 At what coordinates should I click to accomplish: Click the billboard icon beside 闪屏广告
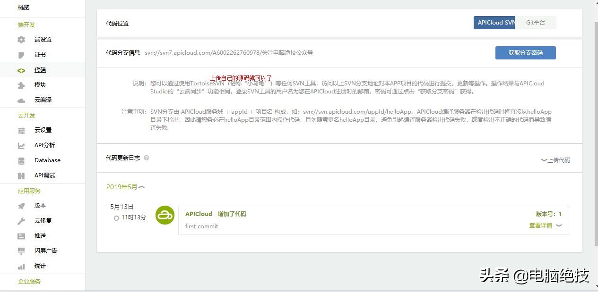[x=21, y=251]
